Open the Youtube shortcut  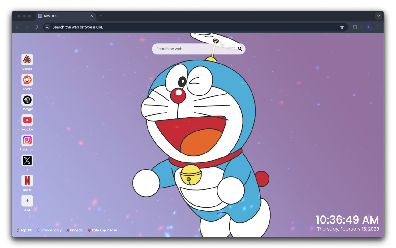pos(27,120)
